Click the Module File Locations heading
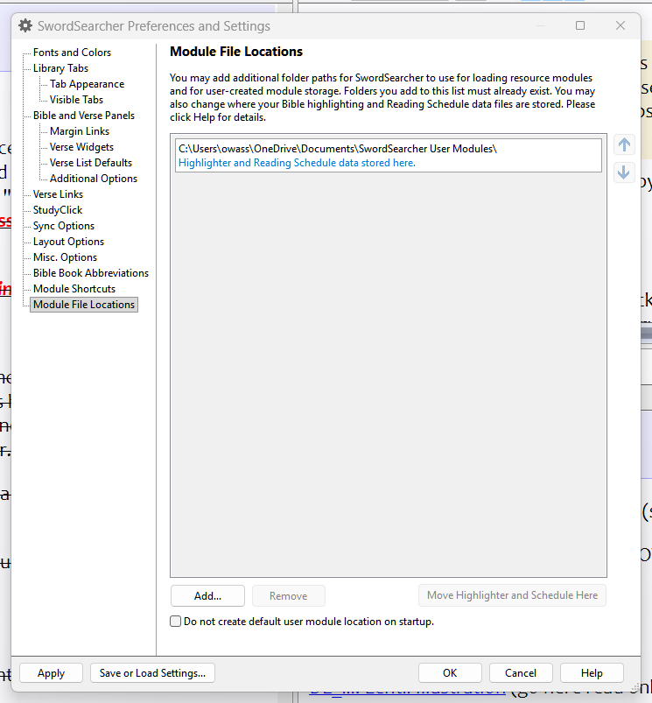Viewport: 652px width, 703px height. tap(236, 52)
